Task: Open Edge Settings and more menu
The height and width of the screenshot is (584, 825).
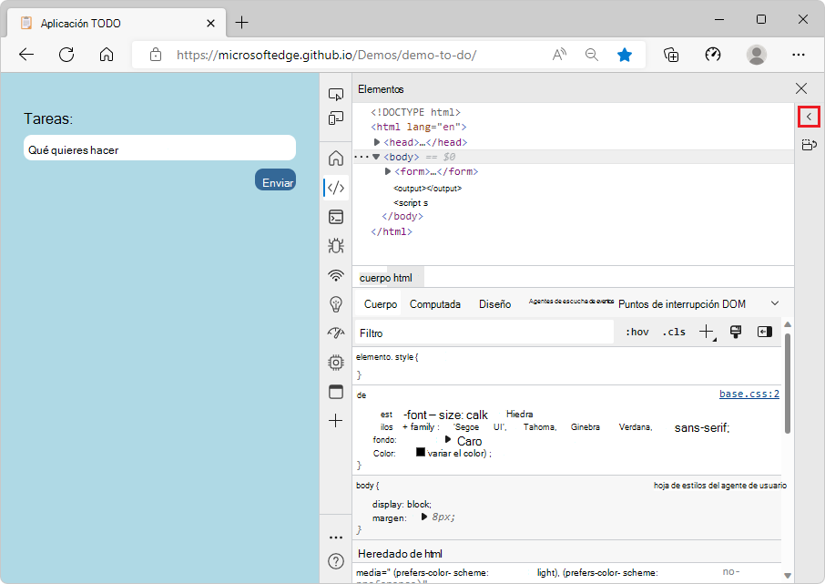Action: [799, 55]
